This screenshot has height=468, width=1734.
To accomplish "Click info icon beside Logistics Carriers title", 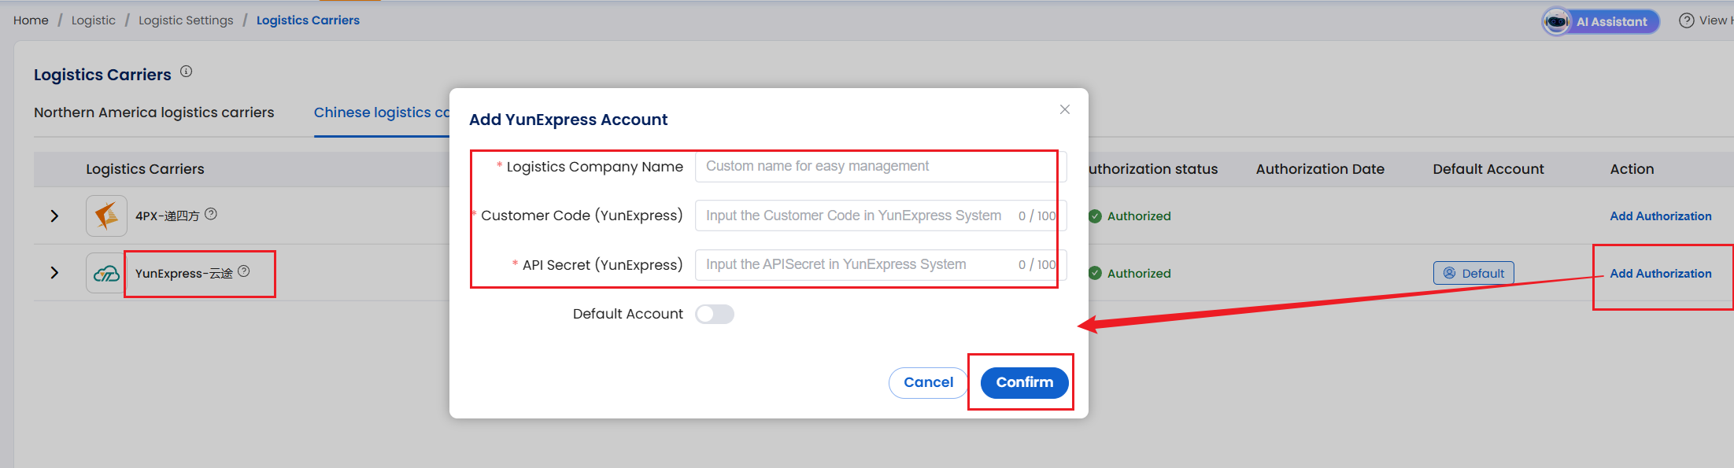I will [186, 72].
